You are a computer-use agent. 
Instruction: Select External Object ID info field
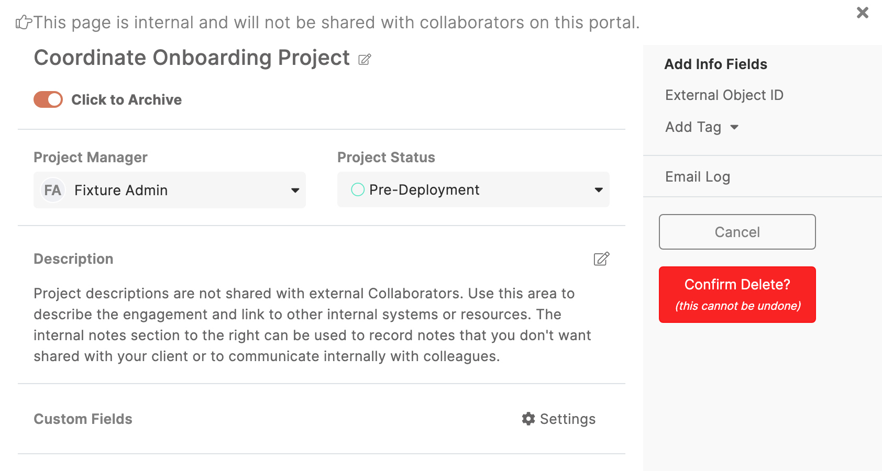[724, 95]
